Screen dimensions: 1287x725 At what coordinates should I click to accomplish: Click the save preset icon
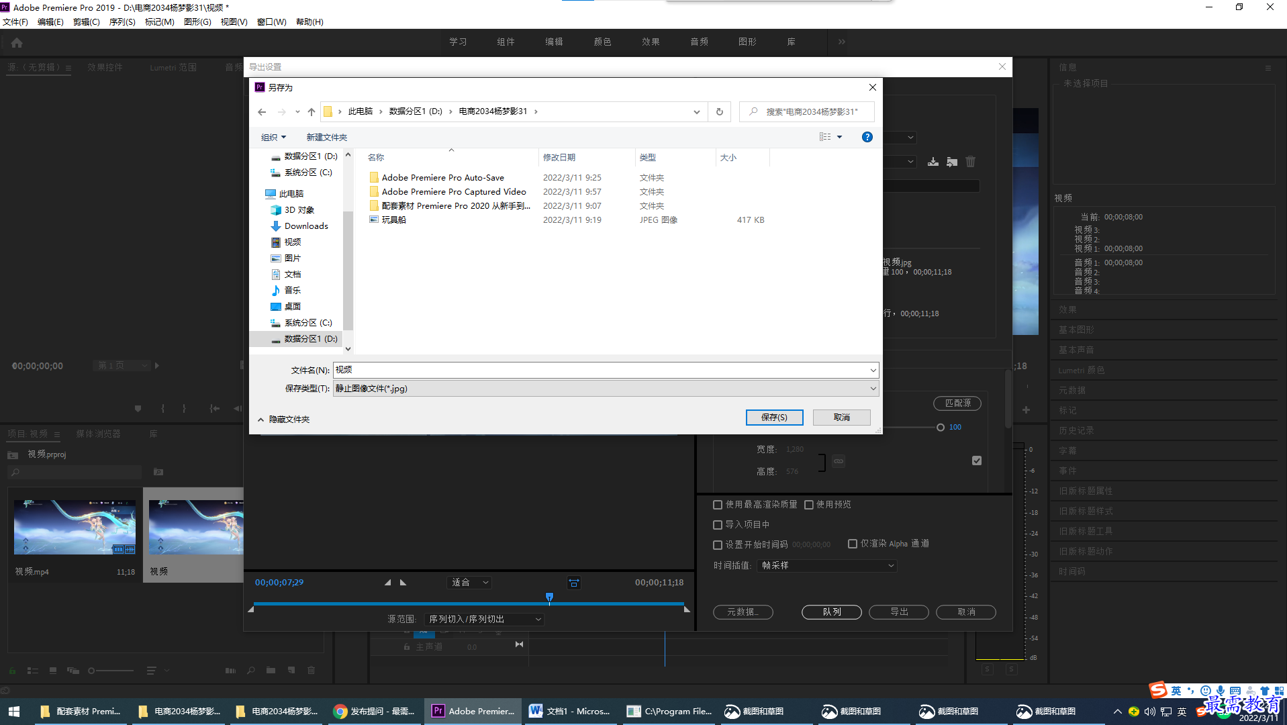(933, 162)
